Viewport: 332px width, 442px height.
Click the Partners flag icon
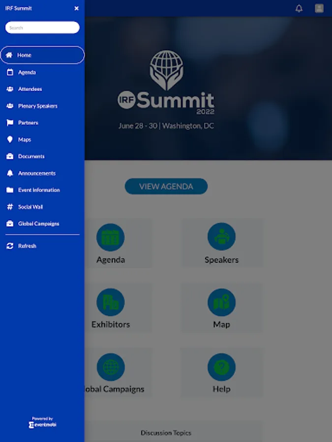[x=10, y=123]
